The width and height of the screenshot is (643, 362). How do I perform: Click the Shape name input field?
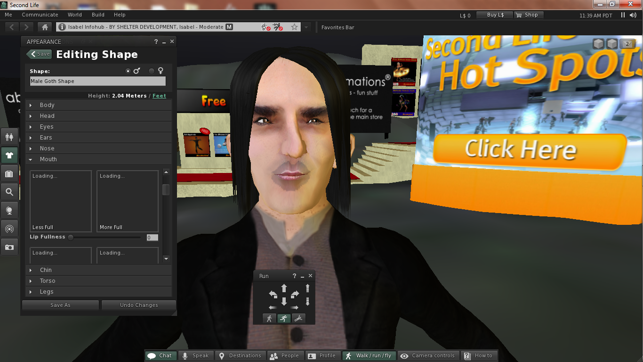(98, 81)
